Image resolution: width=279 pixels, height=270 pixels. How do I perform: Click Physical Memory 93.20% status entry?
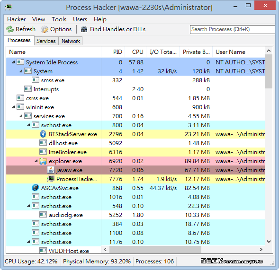[97, 261]
